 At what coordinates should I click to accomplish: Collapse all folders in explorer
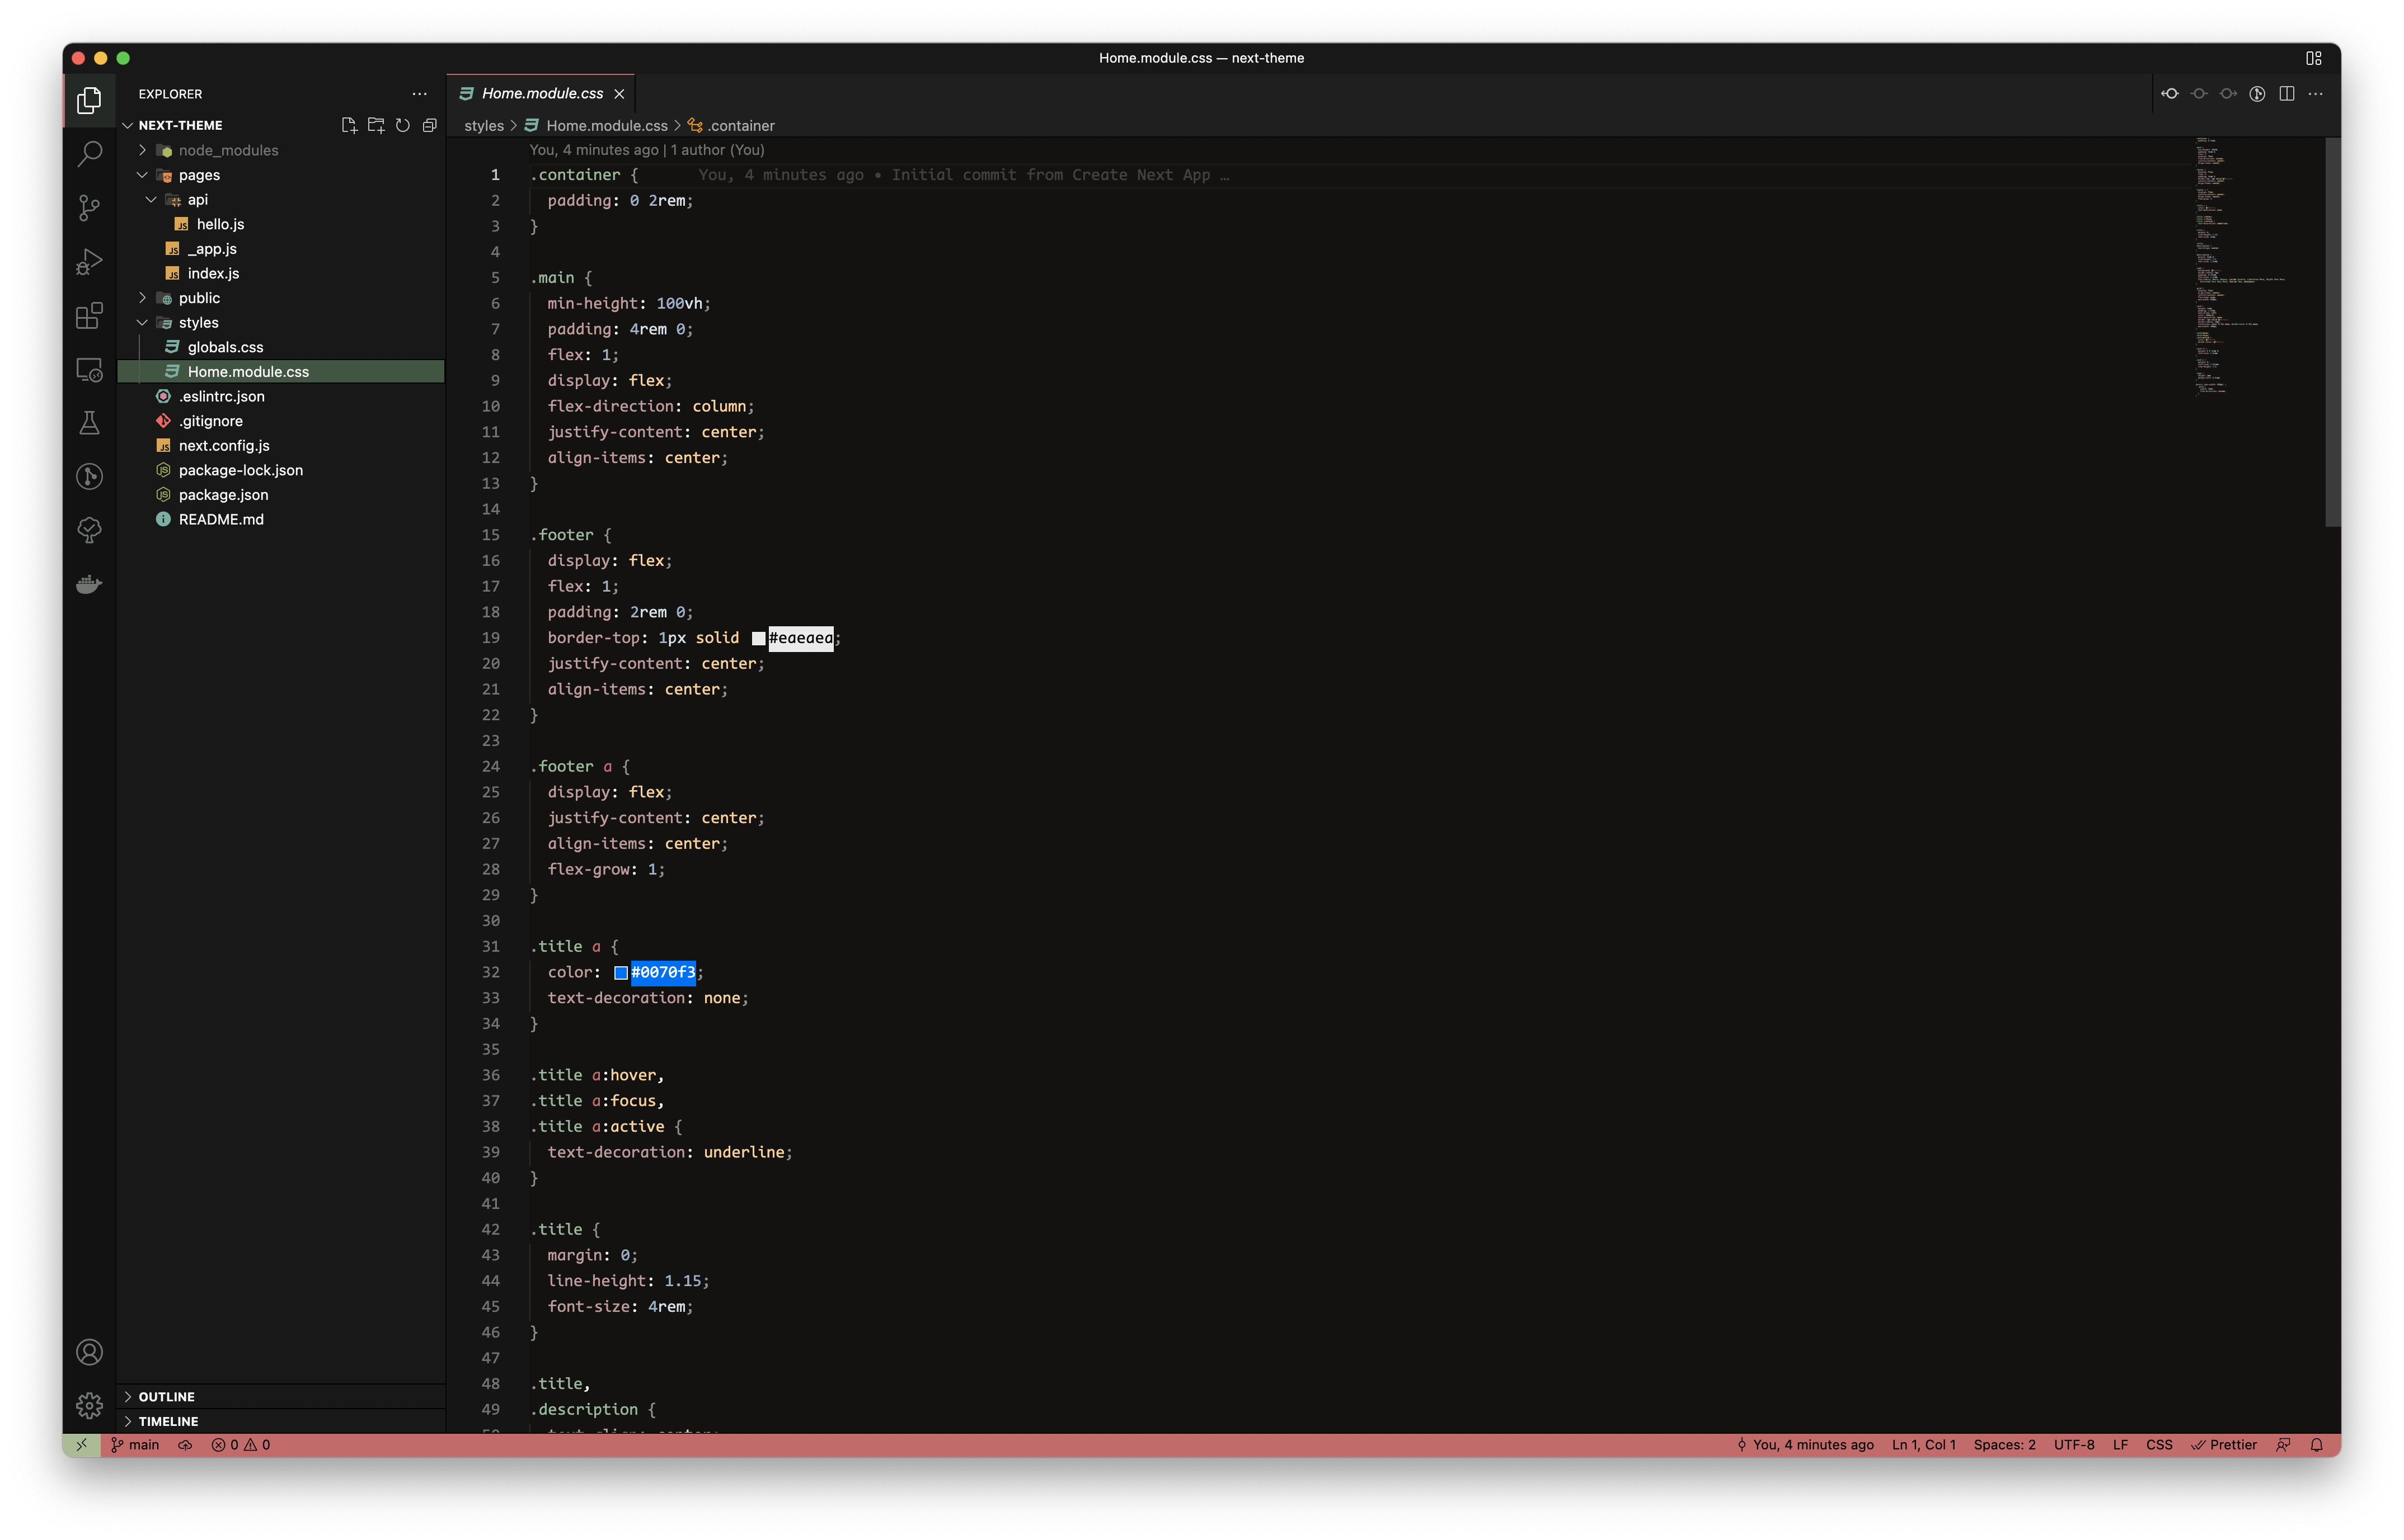coord(429,125)
